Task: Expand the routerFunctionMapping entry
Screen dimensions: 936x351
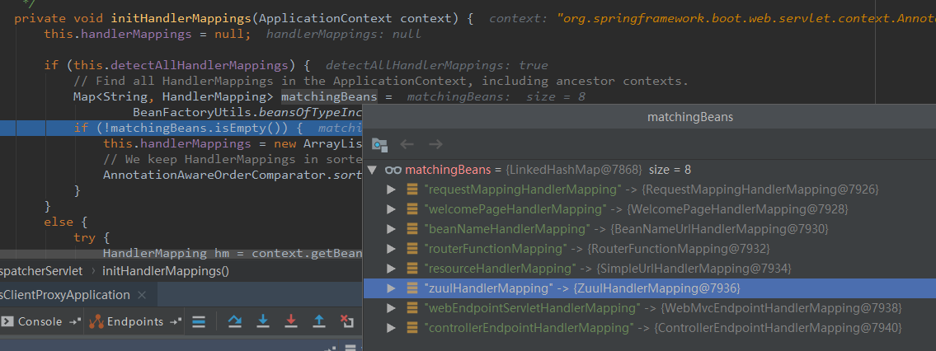Action: pyautogui.click(x=392, y=249)
